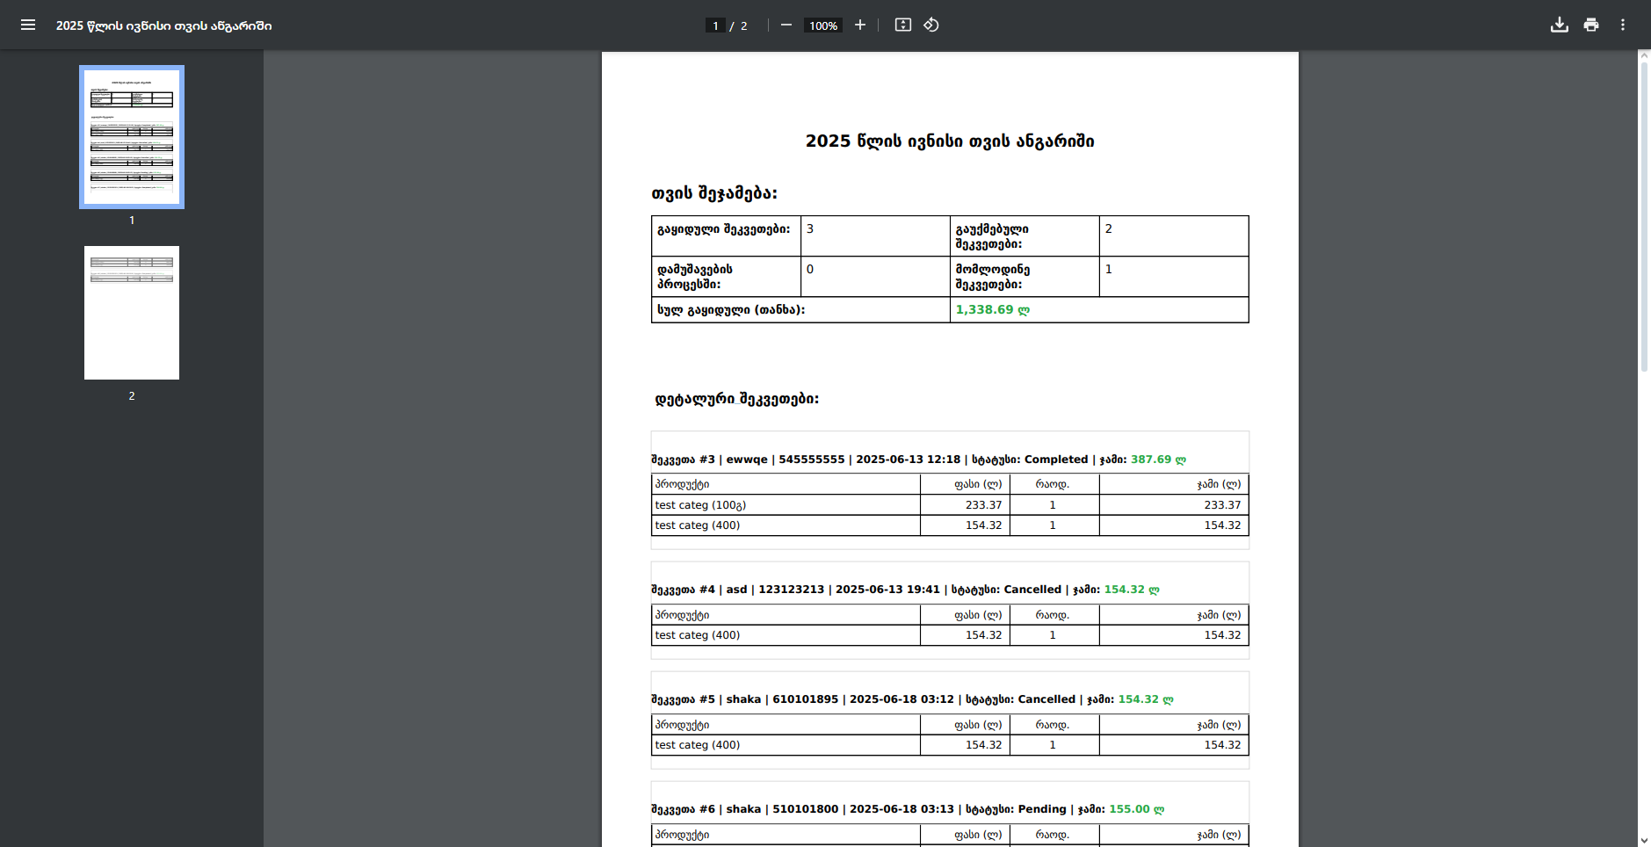Click the order #3 header line
The width and height of the screenshot is (1651, 847).
point(918,460)
